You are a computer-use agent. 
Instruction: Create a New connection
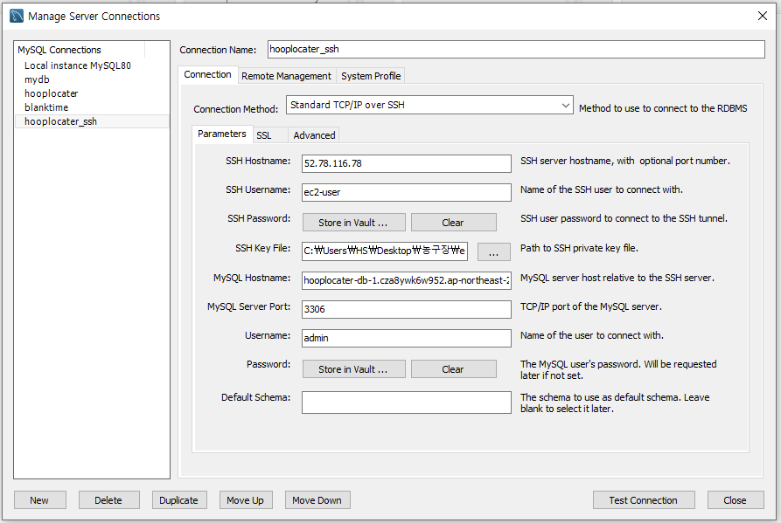click(40, 500)
